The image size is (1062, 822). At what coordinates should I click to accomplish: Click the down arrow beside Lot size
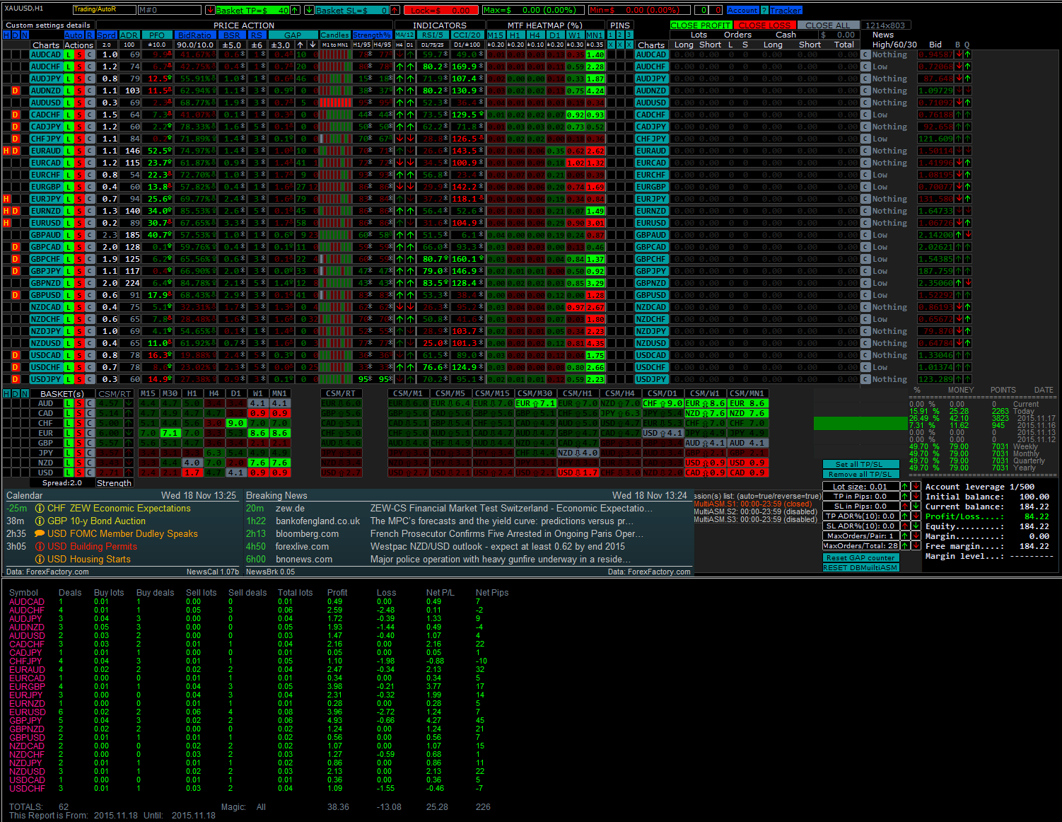[x=916, y=487]
